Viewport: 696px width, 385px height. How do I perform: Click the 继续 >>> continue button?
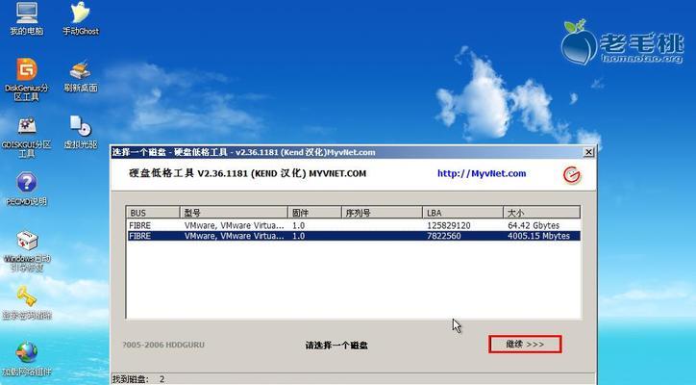(525, 345)
